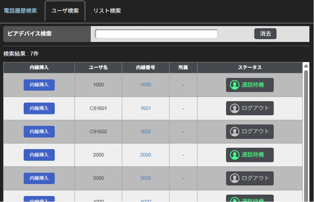Open extension number link 1601

pyautogui.click(x=145, y=108)
